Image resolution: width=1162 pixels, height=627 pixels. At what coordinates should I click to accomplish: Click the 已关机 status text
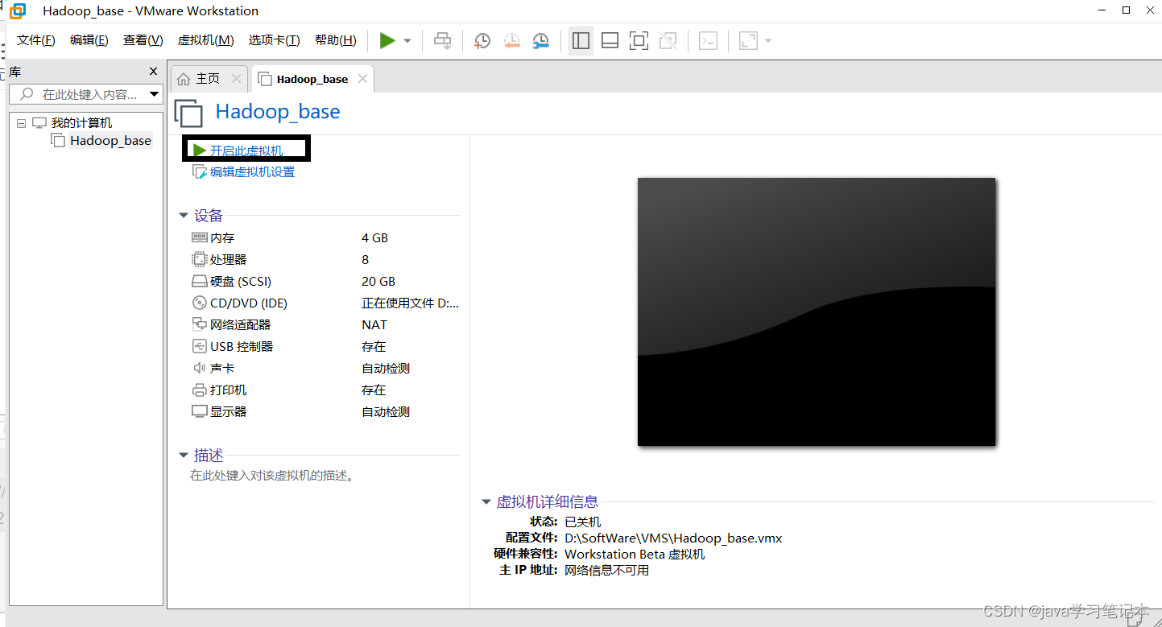(x=582, y=522)
